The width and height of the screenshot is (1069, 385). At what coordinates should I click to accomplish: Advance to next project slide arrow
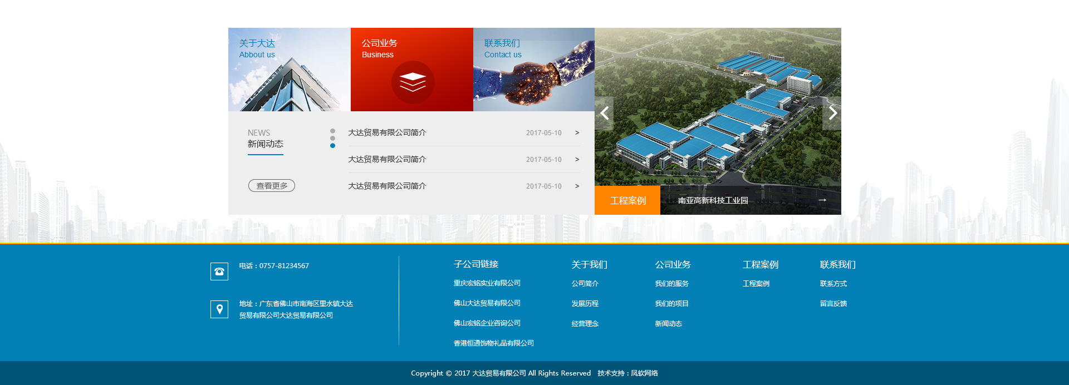832,113
